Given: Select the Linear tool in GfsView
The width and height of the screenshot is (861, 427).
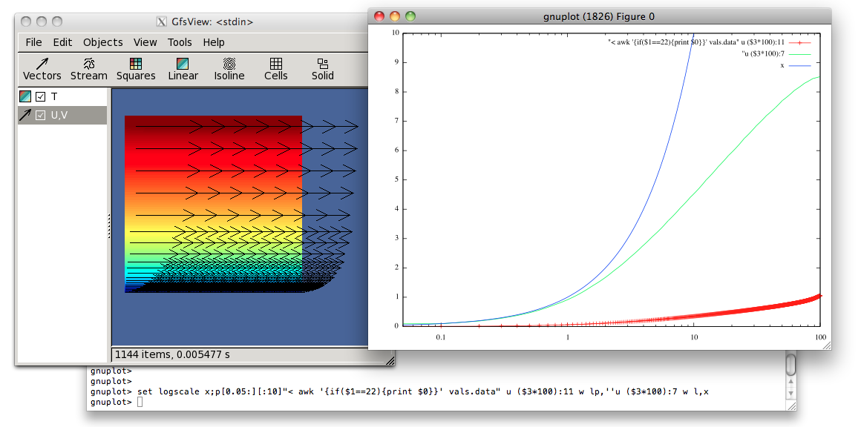Looking at the screenshot, I should point(183,70).
